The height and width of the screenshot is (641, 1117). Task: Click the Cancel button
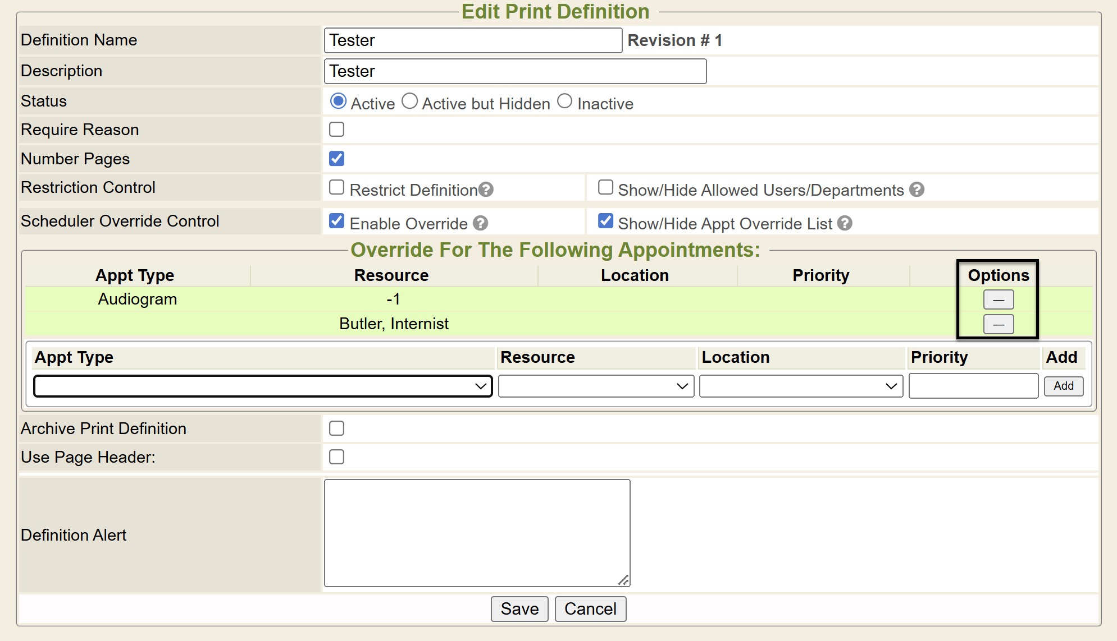[x=590, y=608]
